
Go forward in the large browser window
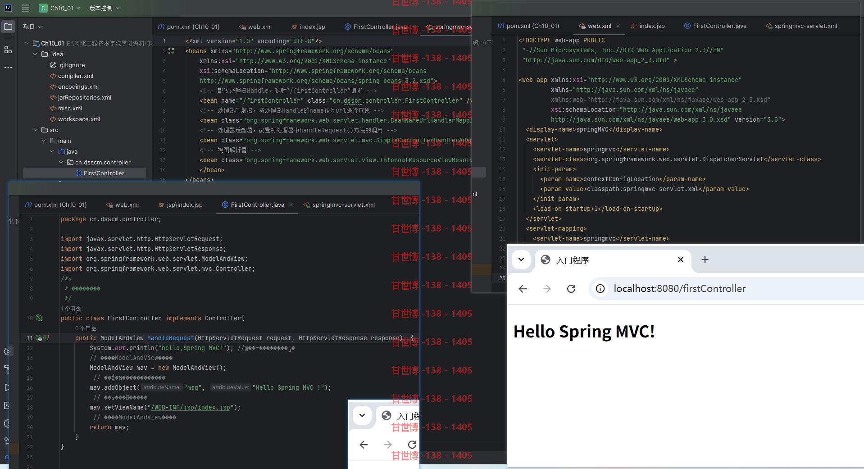pos(547,289)
